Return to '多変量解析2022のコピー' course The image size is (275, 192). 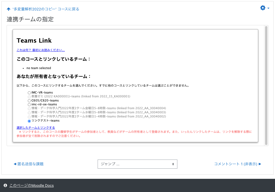click(46, 9)
